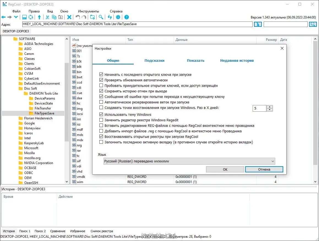Click the Адрес registry path field

click(137, 24)
